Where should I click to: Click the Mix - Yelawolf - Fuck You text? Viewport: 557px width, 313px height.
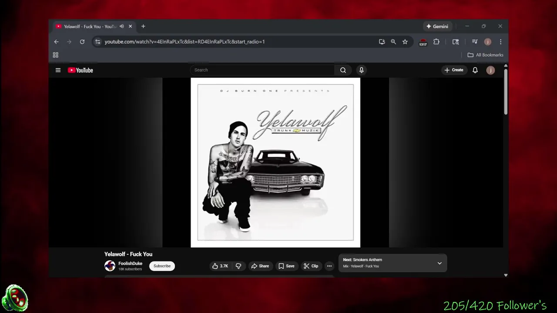pos(361,266)
